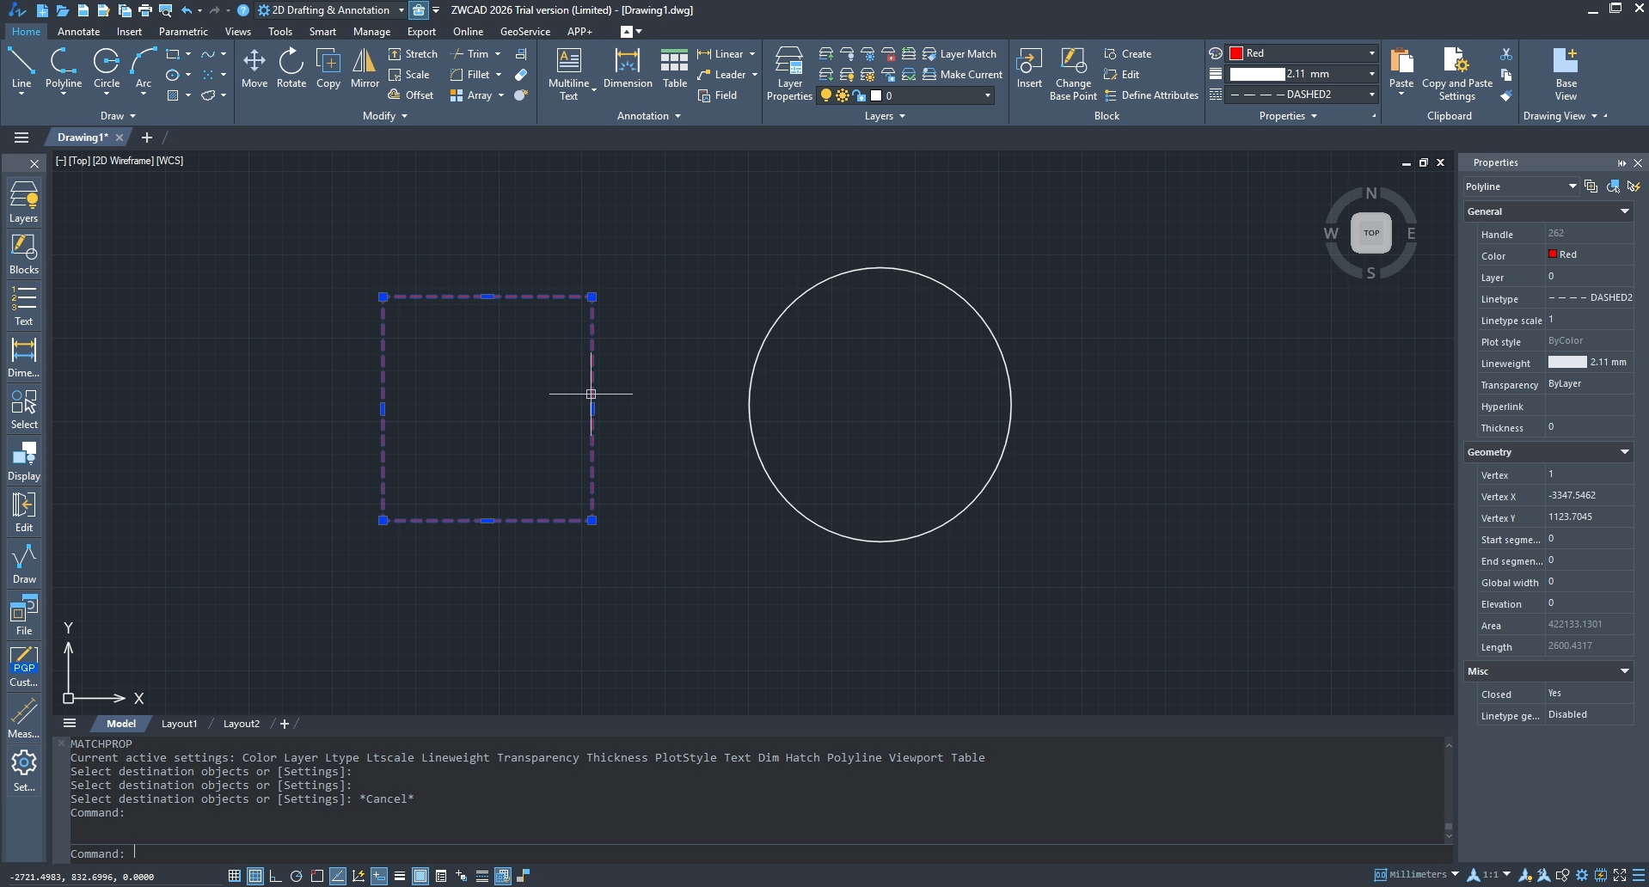The image size is (1649, 887).
Task: Click the Rotate tool icon
Action: pos(291,67)
